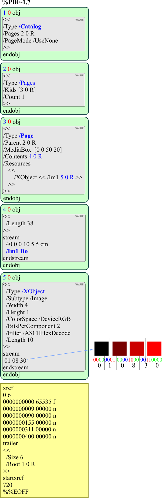Click the blue '/XObject' type value
The height and width of the screenshot is (498, 162).
pos(33,291)
